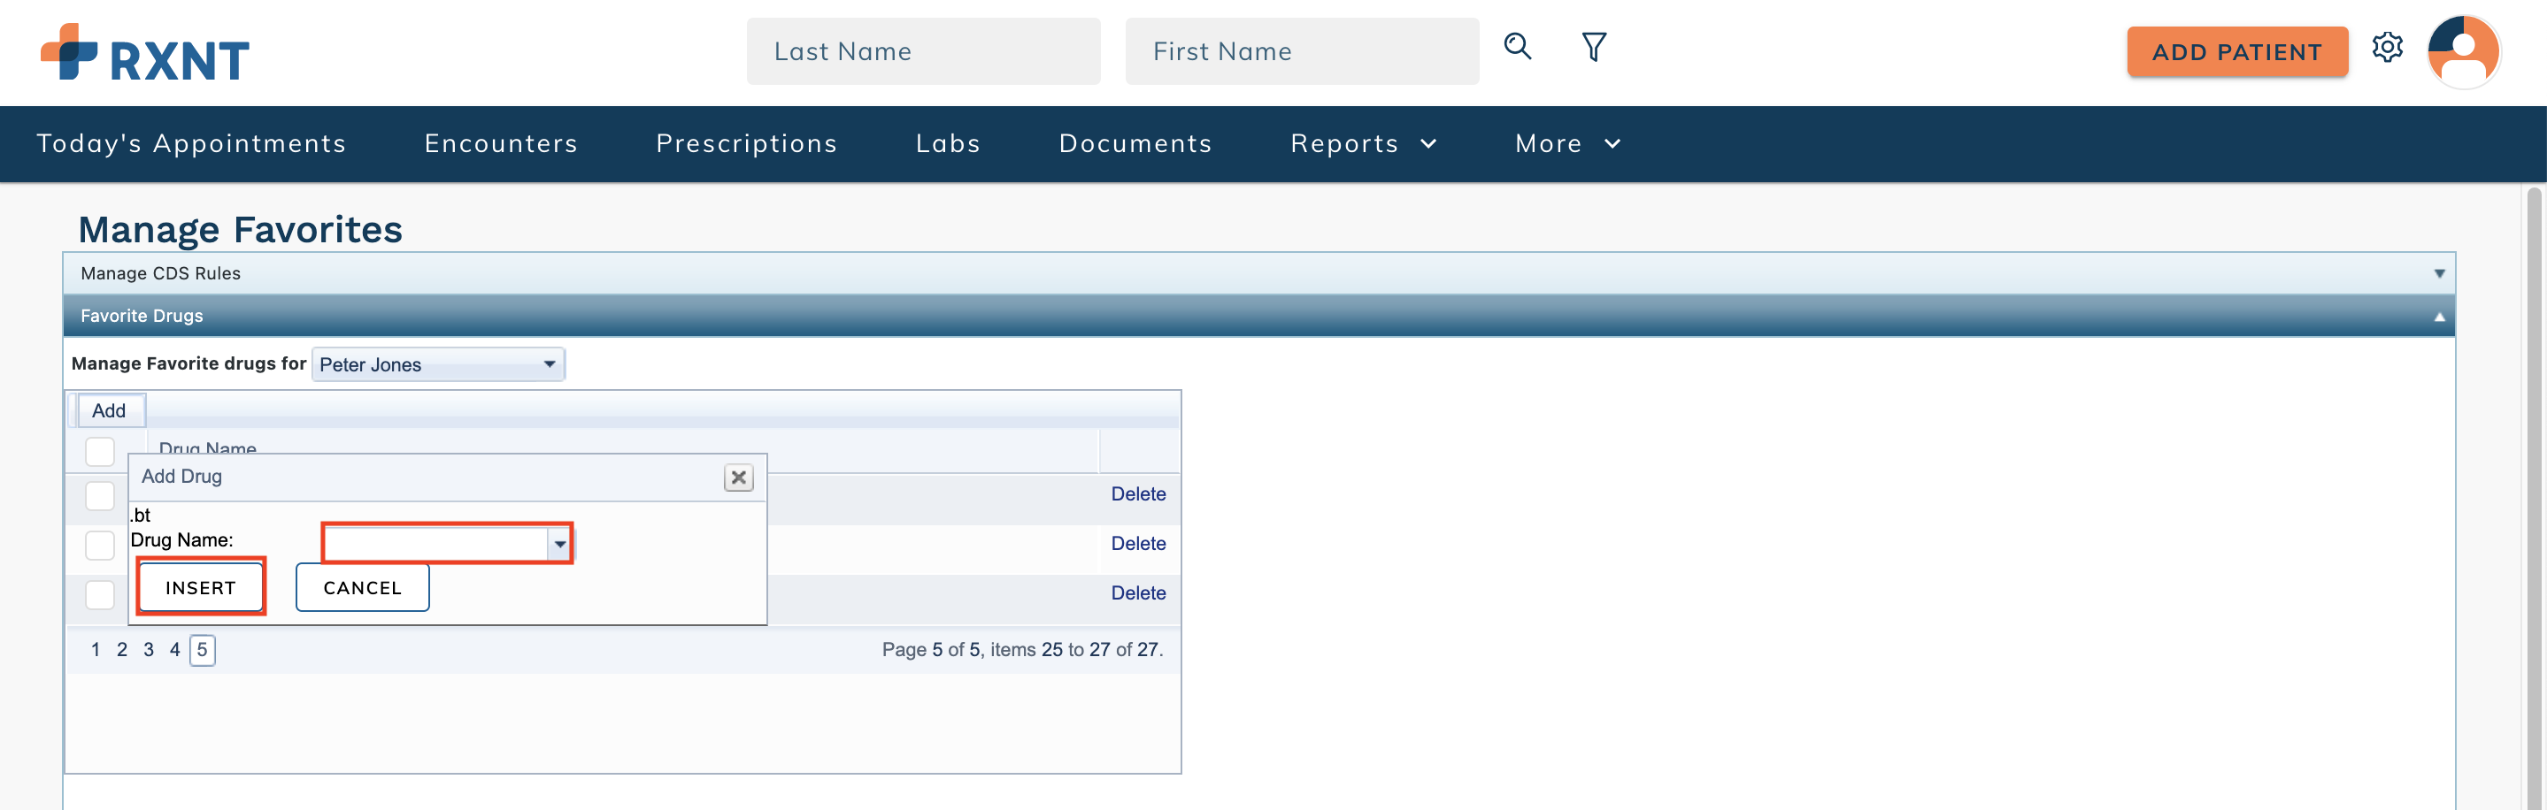
Task: Check the first drug row checkbox
Action: pos(100,496)
